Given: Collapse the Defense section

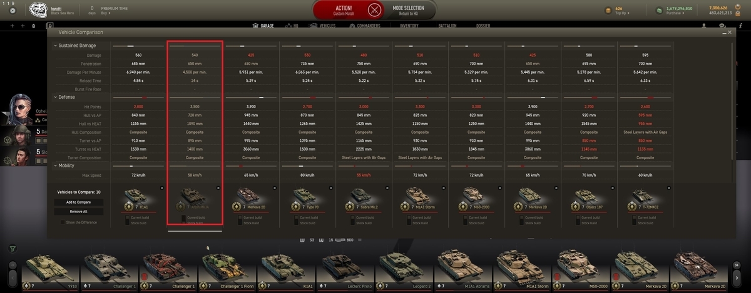Looking at the screenshot, I should tap(54, 97).
